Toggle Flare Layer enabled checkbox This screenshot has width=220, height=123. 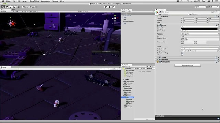160,59
